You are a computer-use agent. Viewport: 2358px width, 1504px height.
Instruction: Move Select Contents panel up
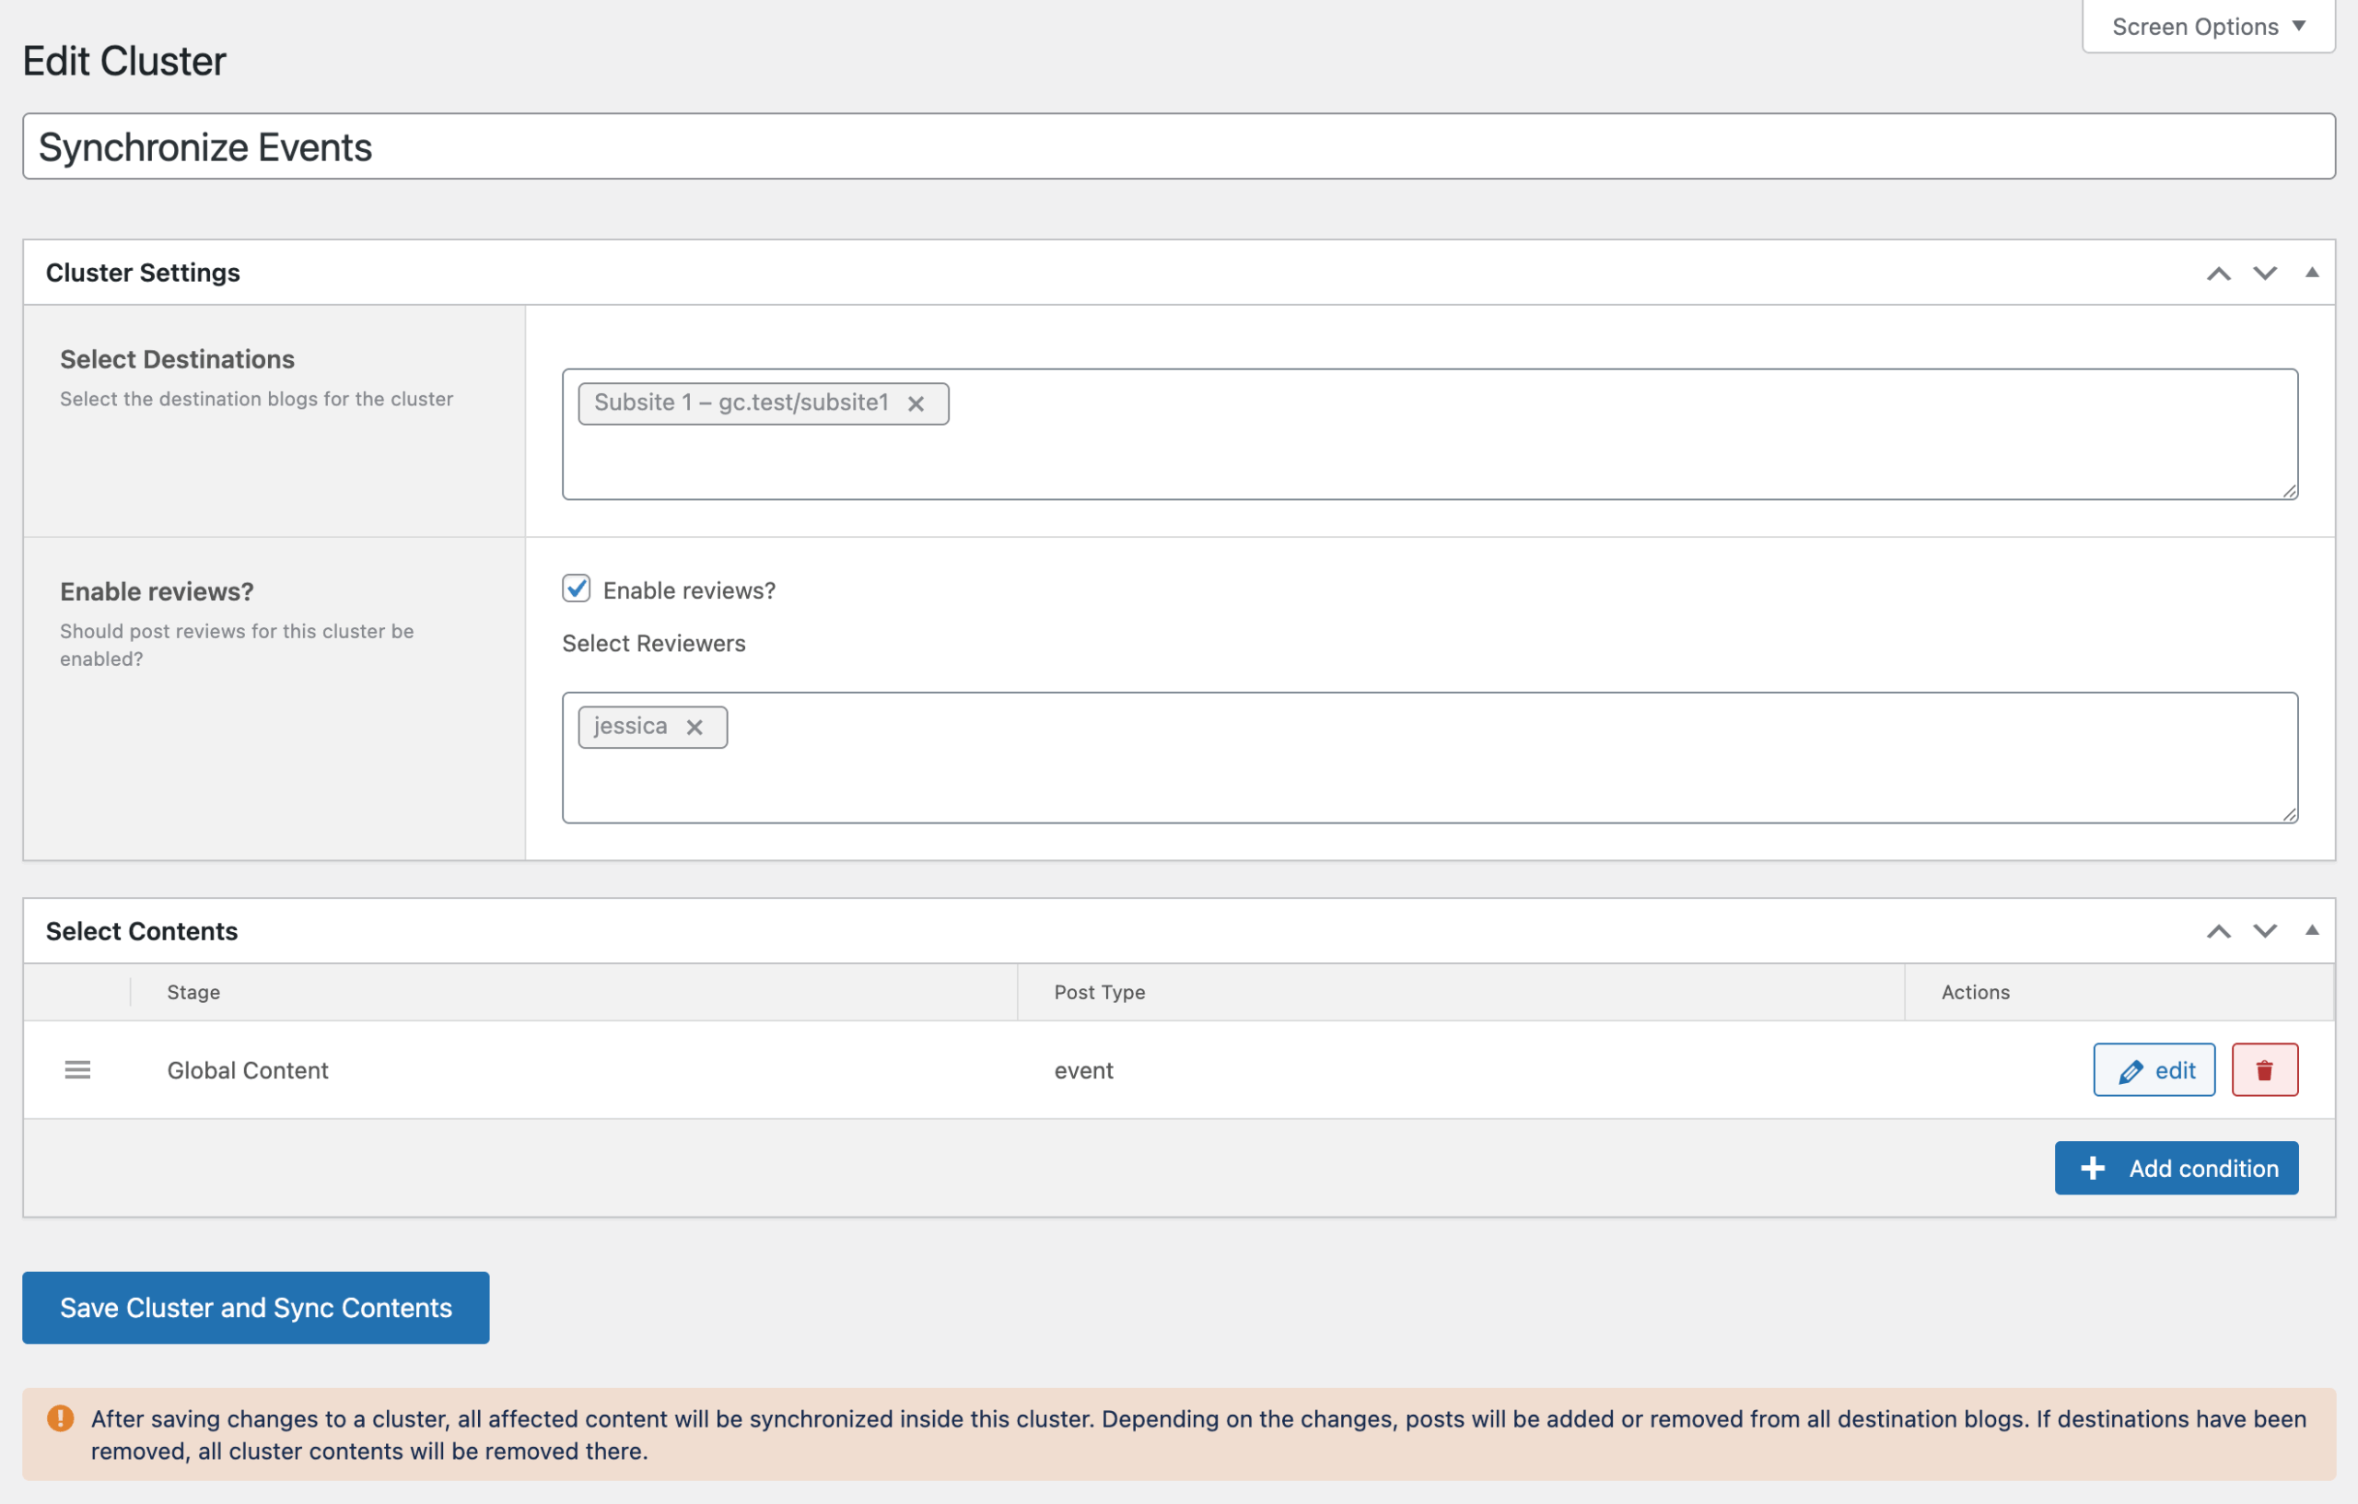pos(2218,931)
